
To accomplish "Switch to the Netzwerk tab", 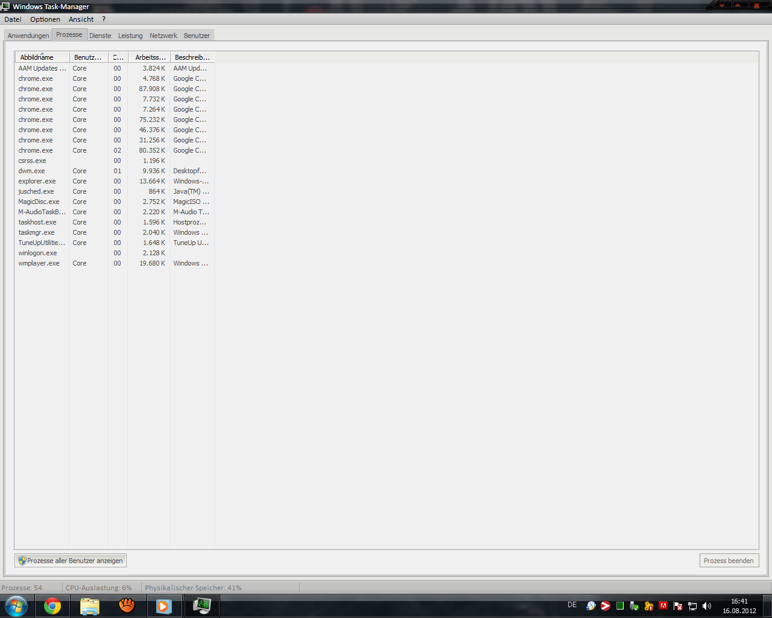I will tap(163, 36).
